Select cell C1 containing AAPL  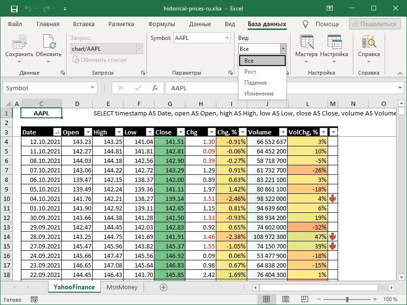point(41,114)
